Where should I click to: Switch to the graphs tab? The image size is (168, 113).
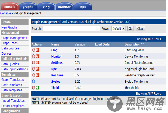pyautogui.click(x=28, y=7)
